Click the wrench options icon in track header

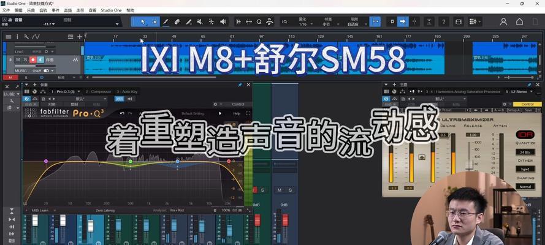(26, 36)
